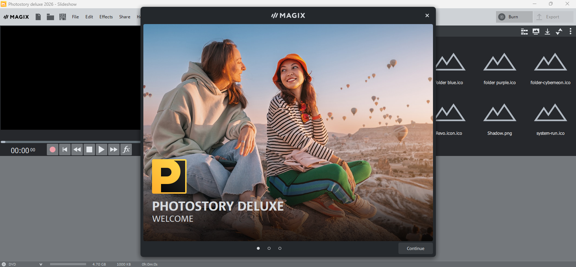Viewport: 576px width, 267px height.
Task: Stop playback with the square button
Action: pyautogui.click(x=89, y=149)
